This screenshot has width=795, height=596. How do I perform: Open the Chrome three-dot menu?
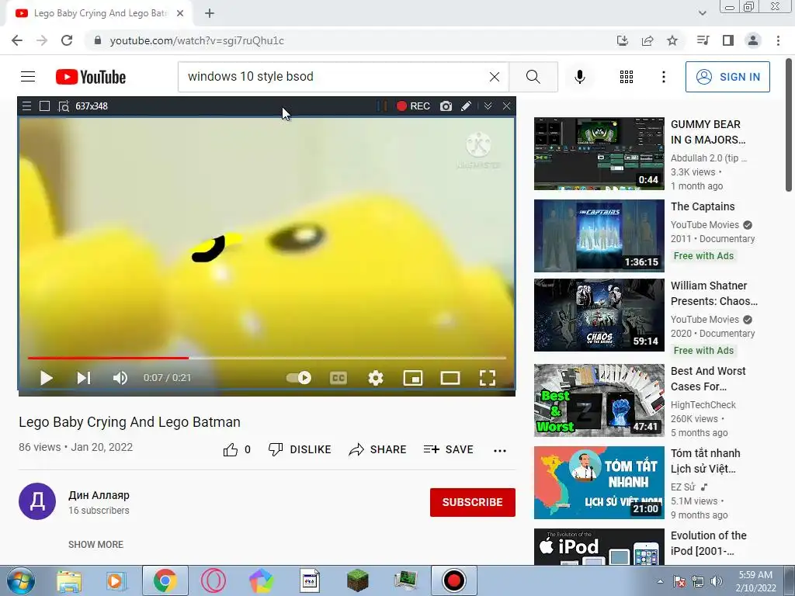tap(778, 40)
